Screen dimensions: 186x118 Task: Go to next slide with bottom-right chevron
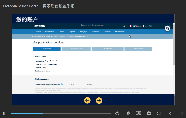click(x=182, y=113)
